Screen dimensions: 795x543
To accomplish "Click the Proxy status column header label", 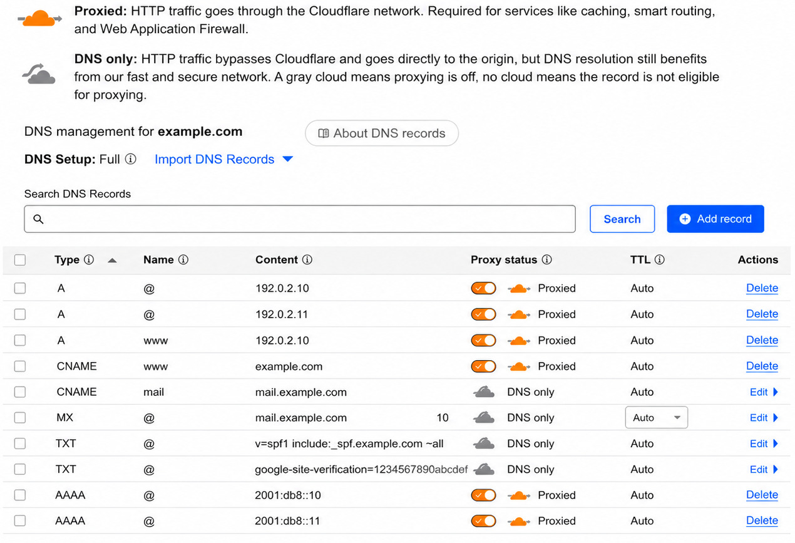I will tap(504, 260).
